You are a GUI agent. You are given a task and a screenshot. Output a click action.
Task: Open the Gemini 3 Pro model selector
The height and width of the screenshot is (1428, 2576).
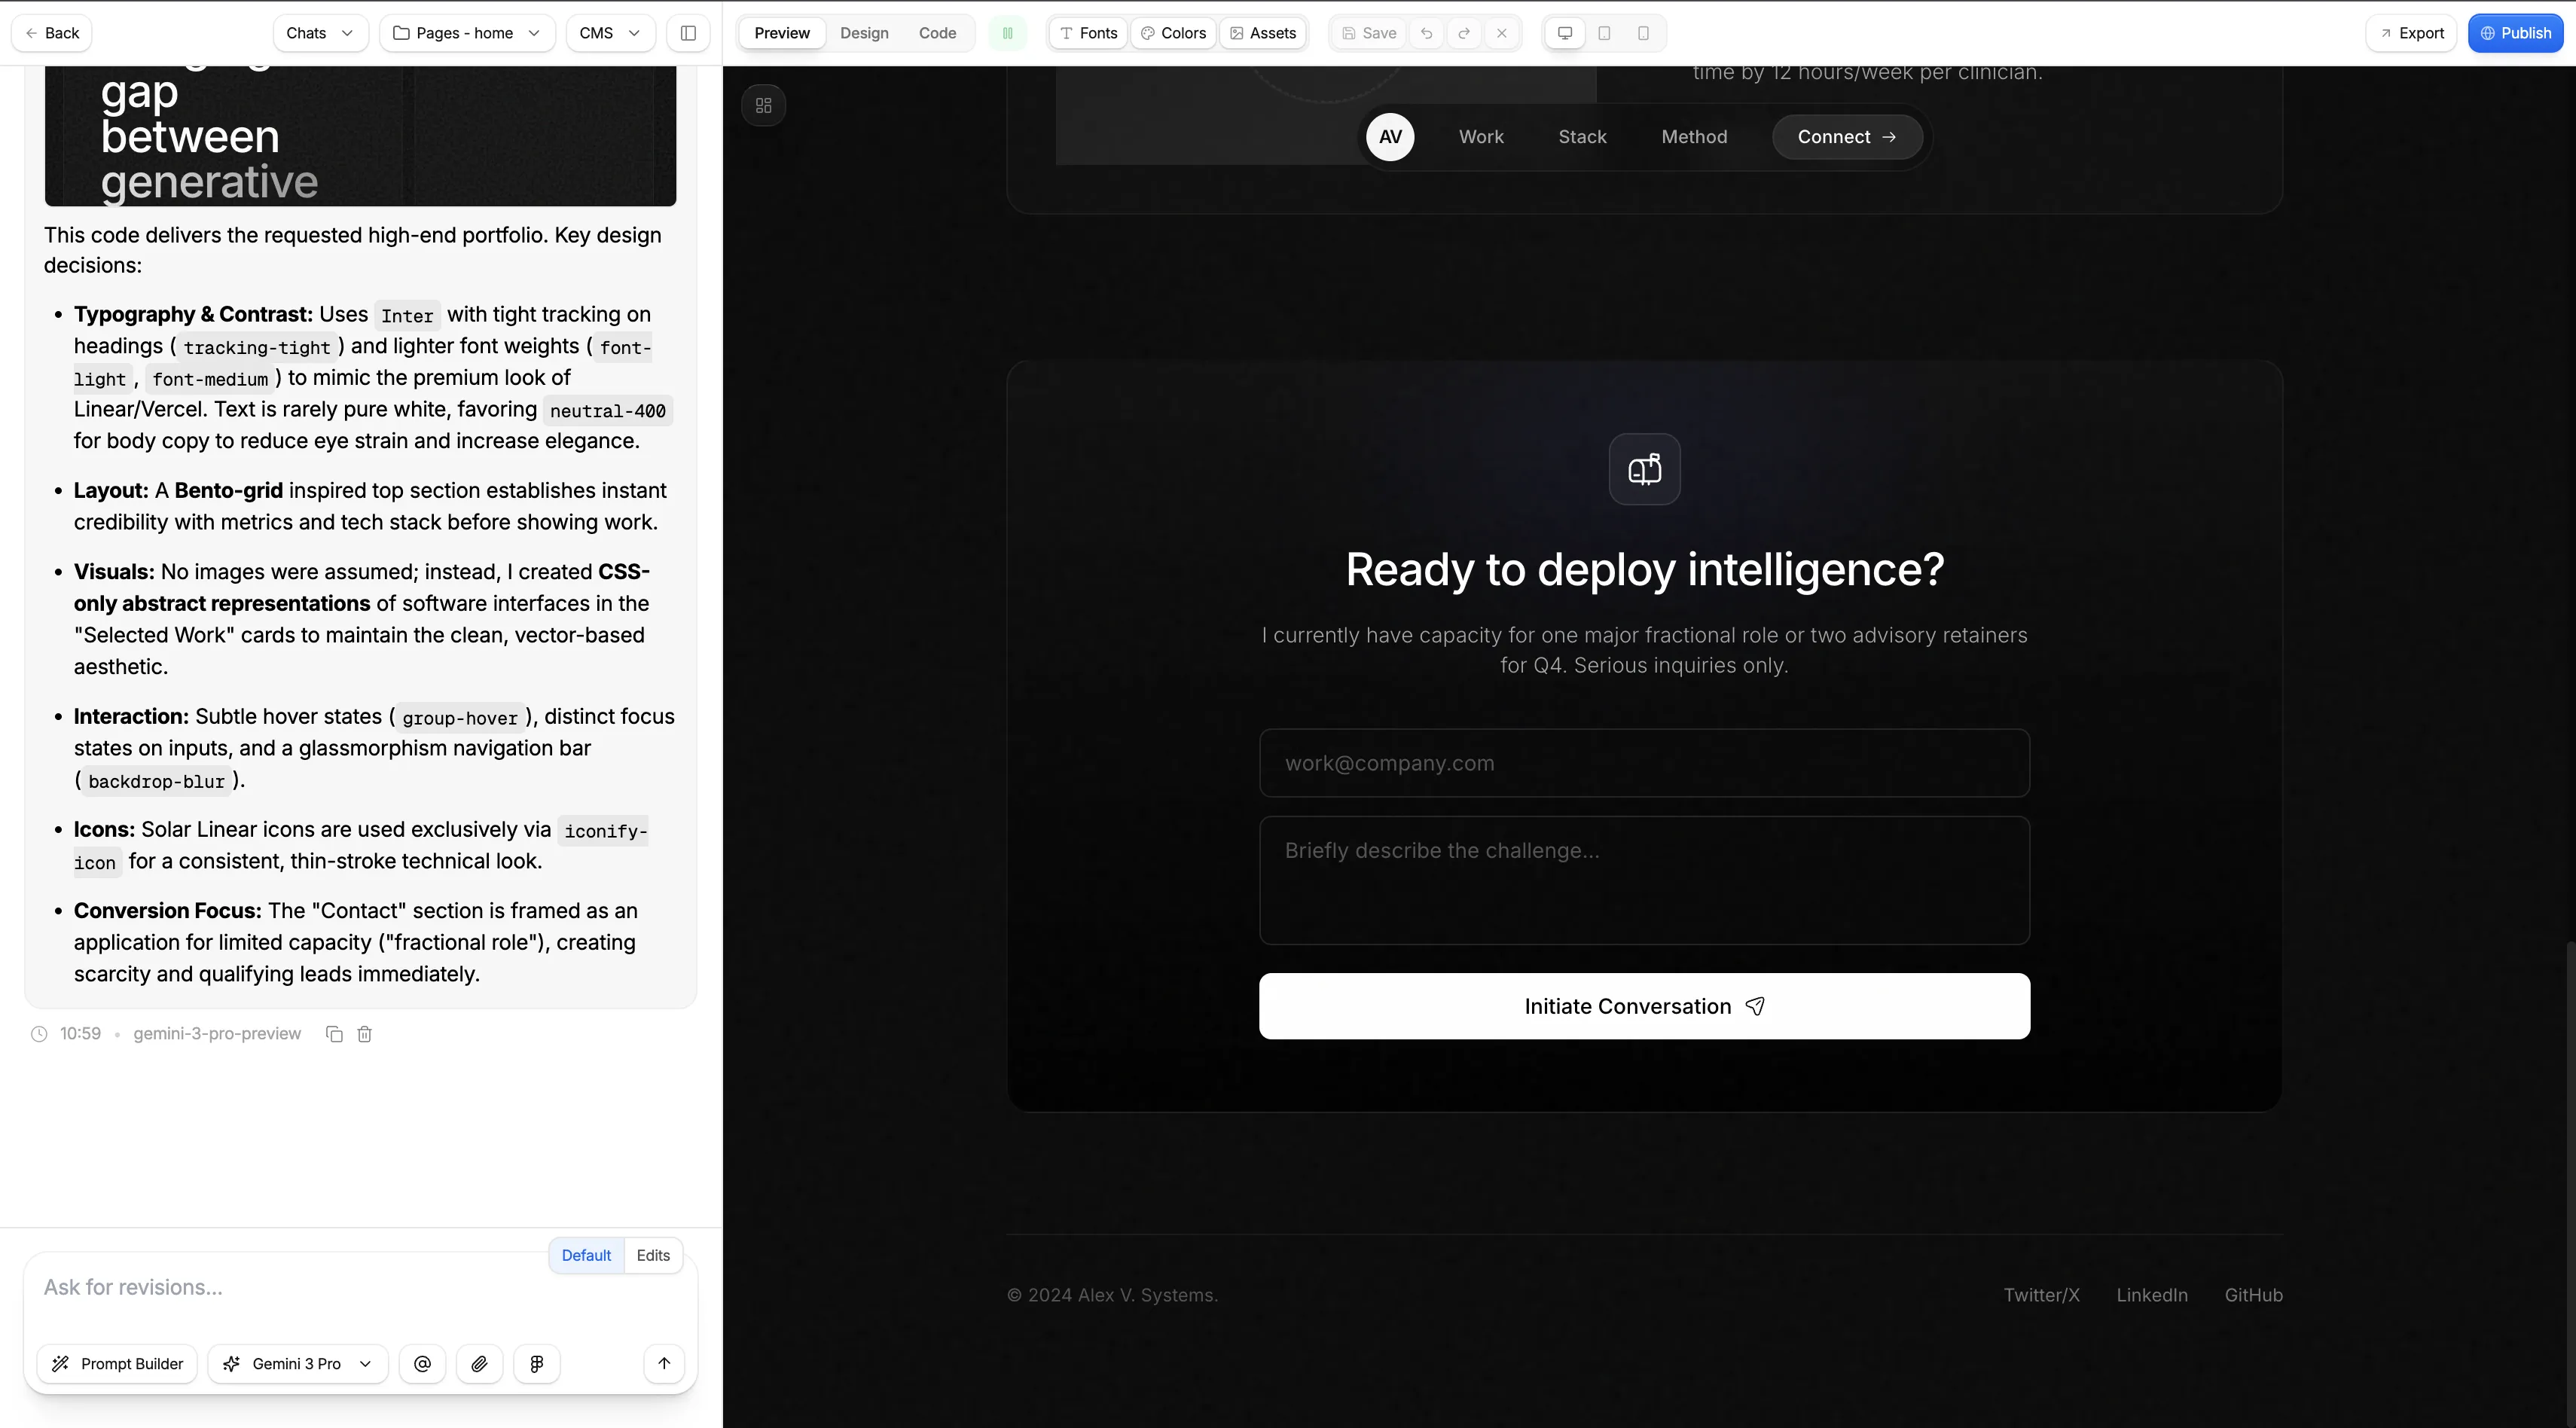pos(297,1364)
